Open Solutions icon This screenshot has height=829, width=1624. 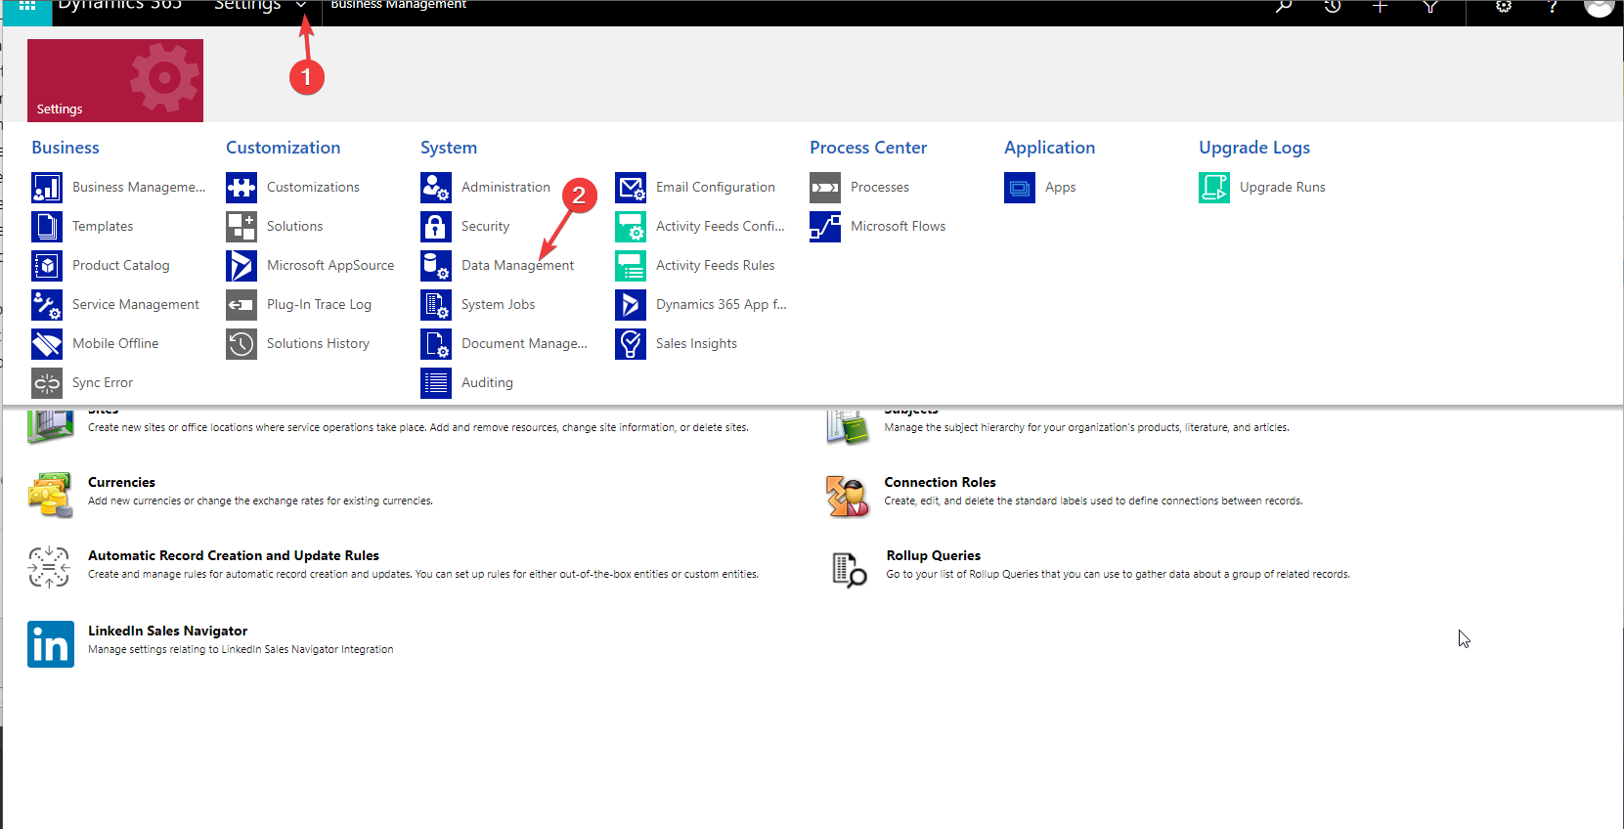tap(241, 226)
